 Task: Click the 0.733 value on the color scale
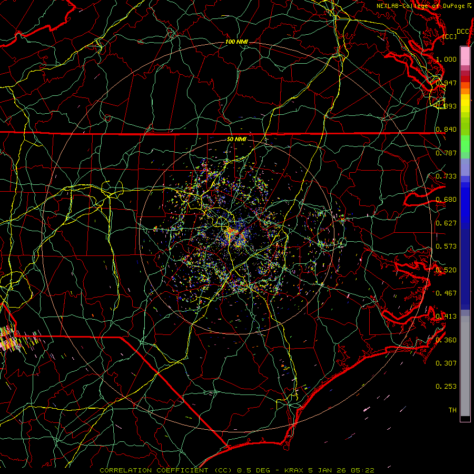[446, 176]
